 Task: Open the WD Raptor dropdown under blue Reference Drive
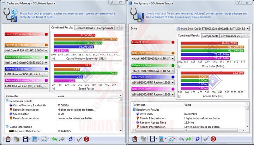point(153,83)
